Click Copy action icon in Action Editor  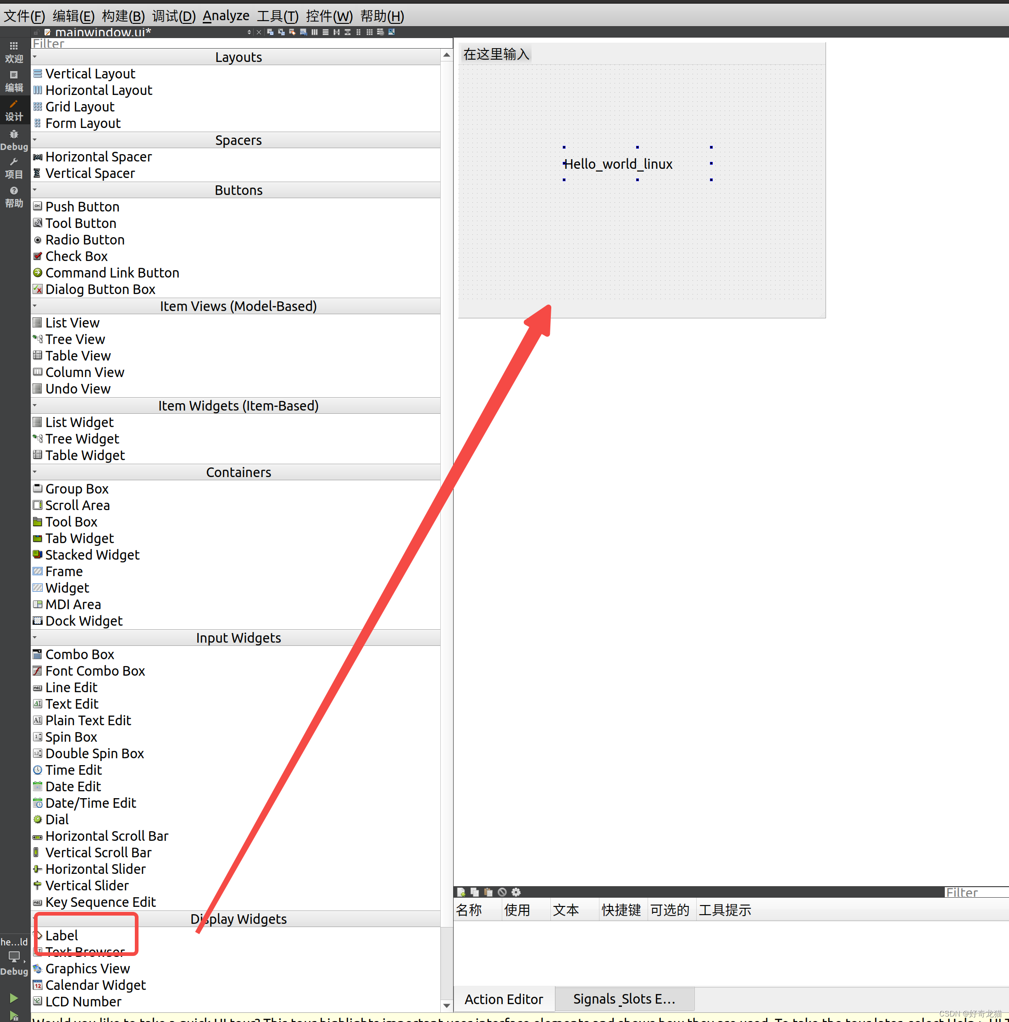click(x=475, y=892)
